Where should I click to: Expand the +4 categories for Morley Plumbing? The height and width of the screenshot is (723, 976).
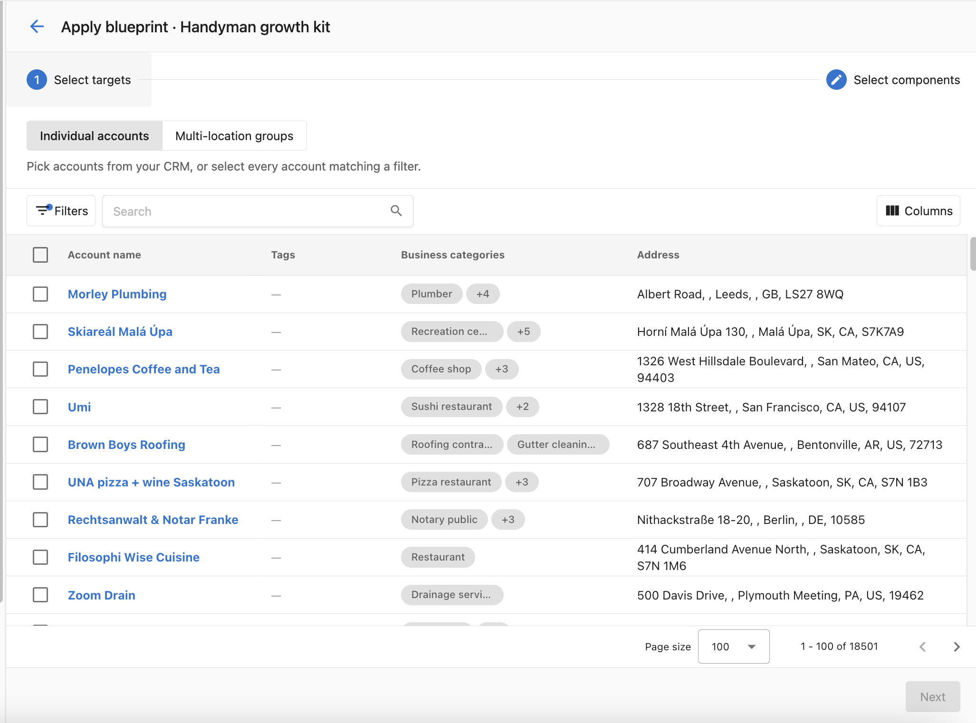tap(483, 294)
